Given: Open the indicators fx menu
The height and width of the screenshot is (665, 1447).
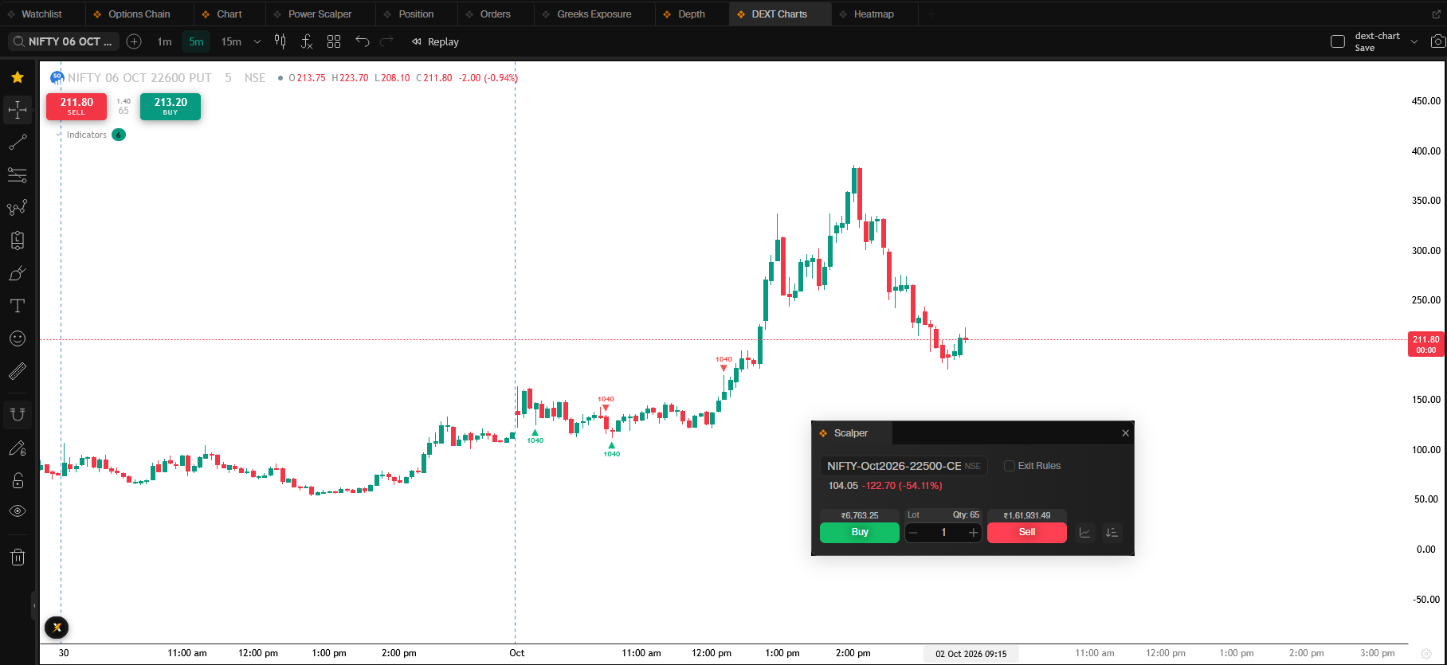Looking at the screenshot, I should (307, 41).
